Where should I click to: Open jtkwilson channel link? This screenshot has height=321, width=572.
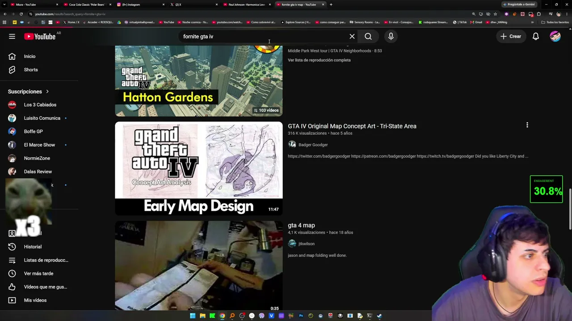pos(307,244)
